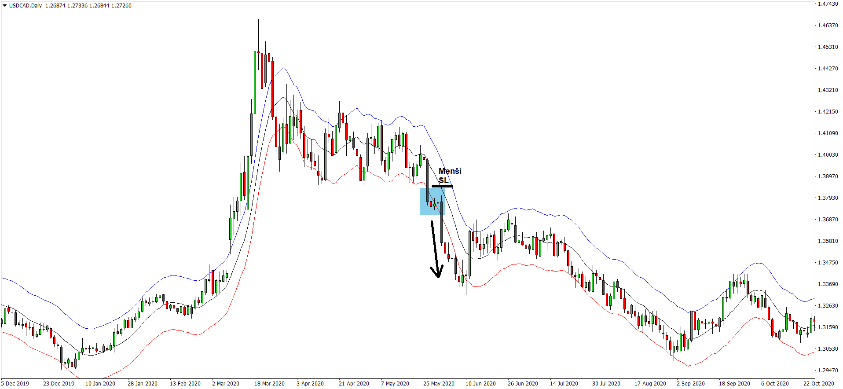Click the 30 Jul 2020 date label
Screen dimensions: 843x389
pos(606,384)
